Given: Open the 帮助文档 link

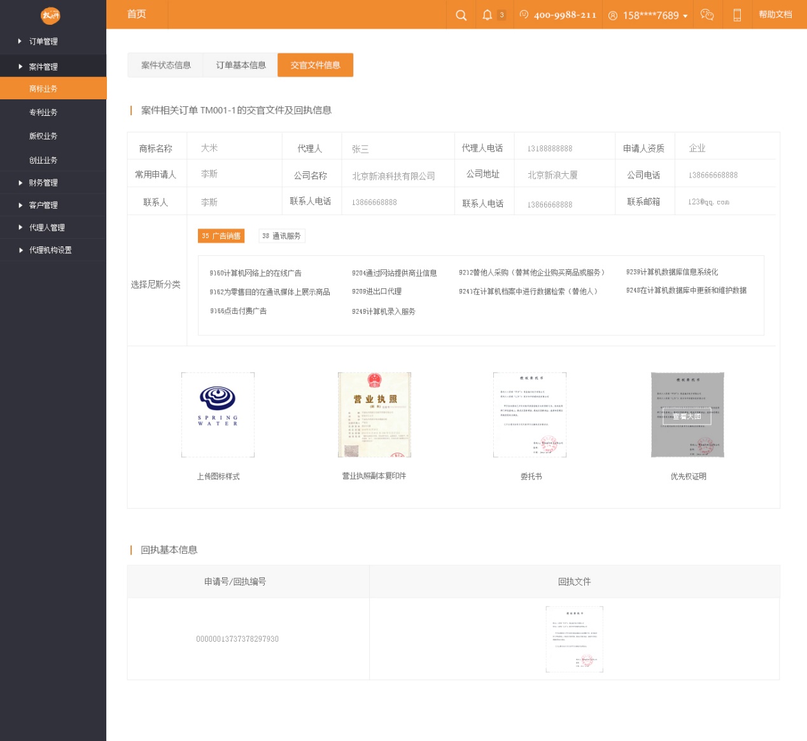Looking at the screenshot, I should point(775,13).
